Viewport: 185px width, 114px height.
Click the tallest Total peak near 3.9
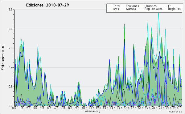158,12
